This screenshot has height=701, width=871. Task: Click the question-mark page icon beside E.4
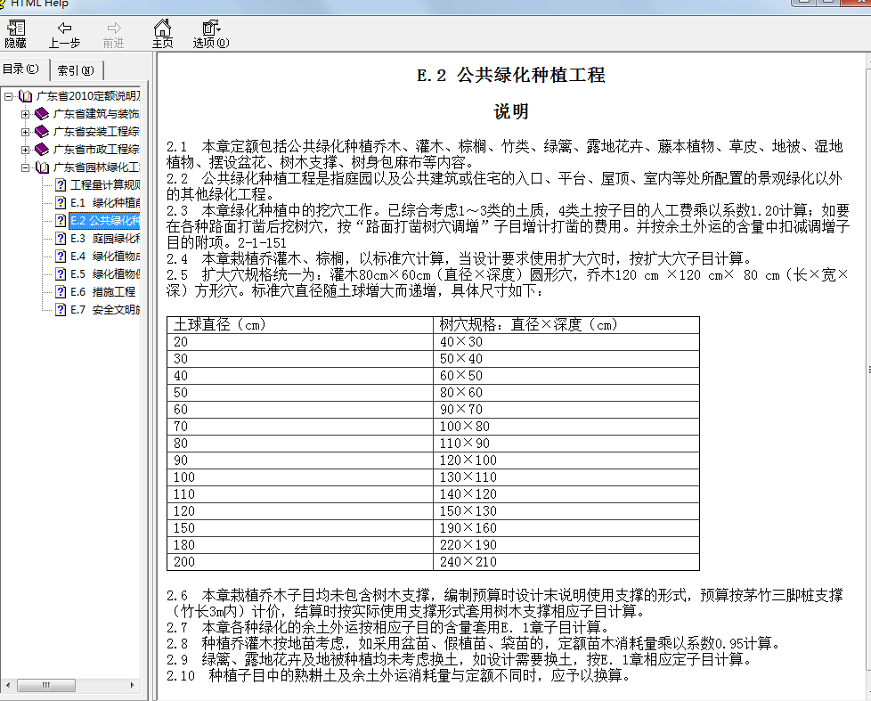(x=61, y=256)
